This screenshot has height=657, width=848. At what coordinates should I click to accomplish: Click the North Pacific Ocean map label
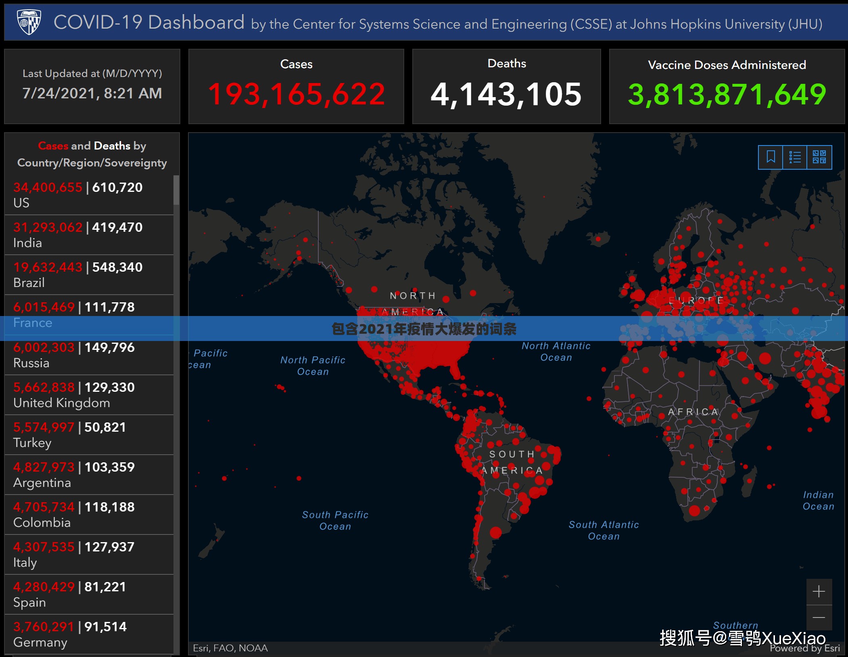pyautogui.click(x=313, y=366)
